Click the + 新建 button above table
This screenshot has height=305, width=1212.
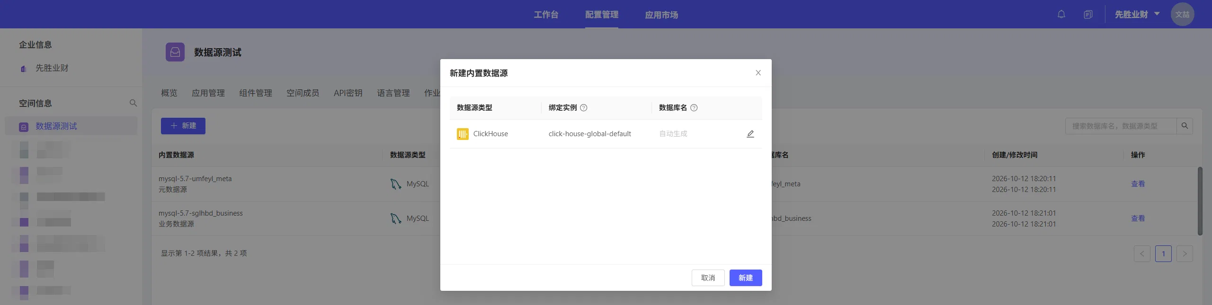[183, 126]
